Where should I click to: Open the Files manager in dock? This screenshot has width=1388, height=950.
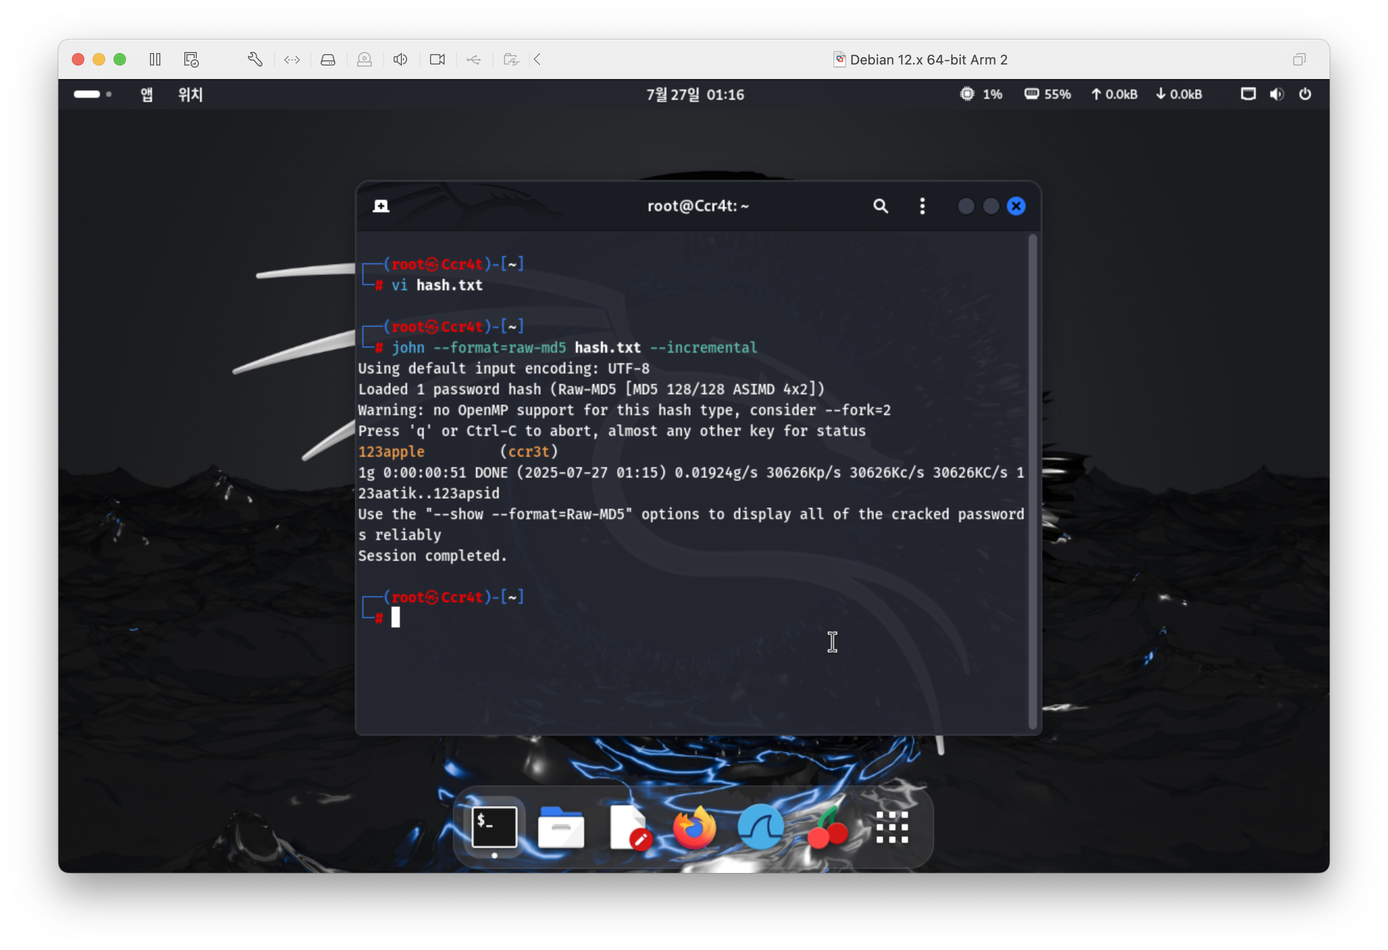coord(560,828)
